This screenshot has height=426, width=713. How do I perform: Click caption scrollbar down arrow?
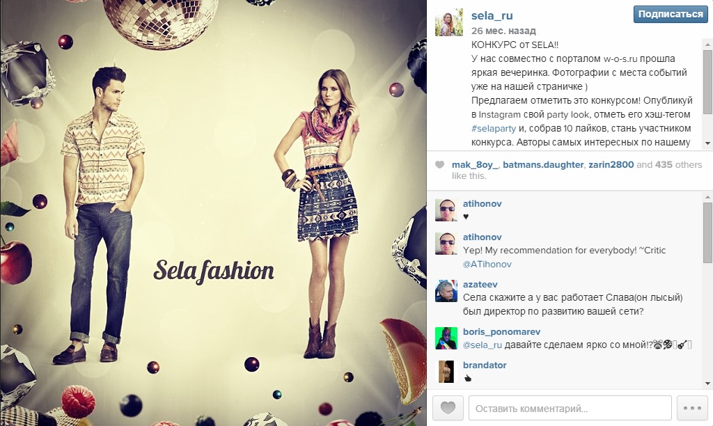[707, 143]
